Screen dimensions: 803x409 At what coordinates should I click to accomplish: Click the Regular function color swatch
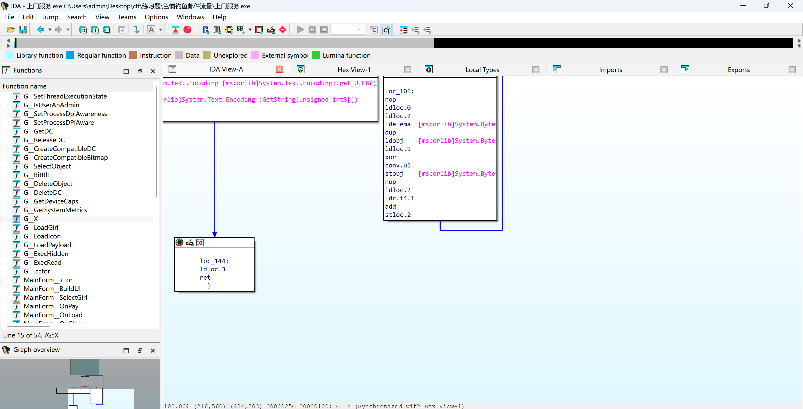click(x=71, y=55)
